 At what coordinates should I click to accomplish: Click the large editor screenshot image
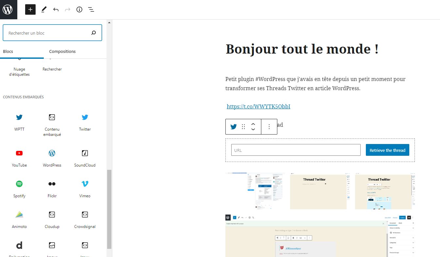[320, 235]
